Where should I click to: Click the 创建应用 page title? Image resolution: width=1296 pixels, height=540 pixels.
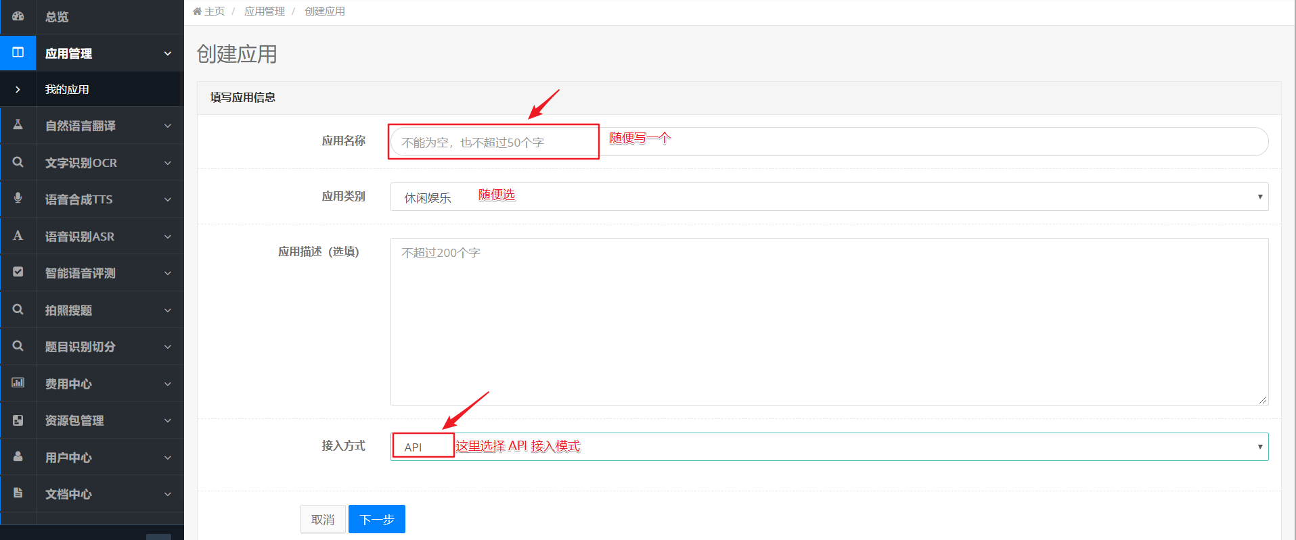pyautogui.click(x=237, y=54)
